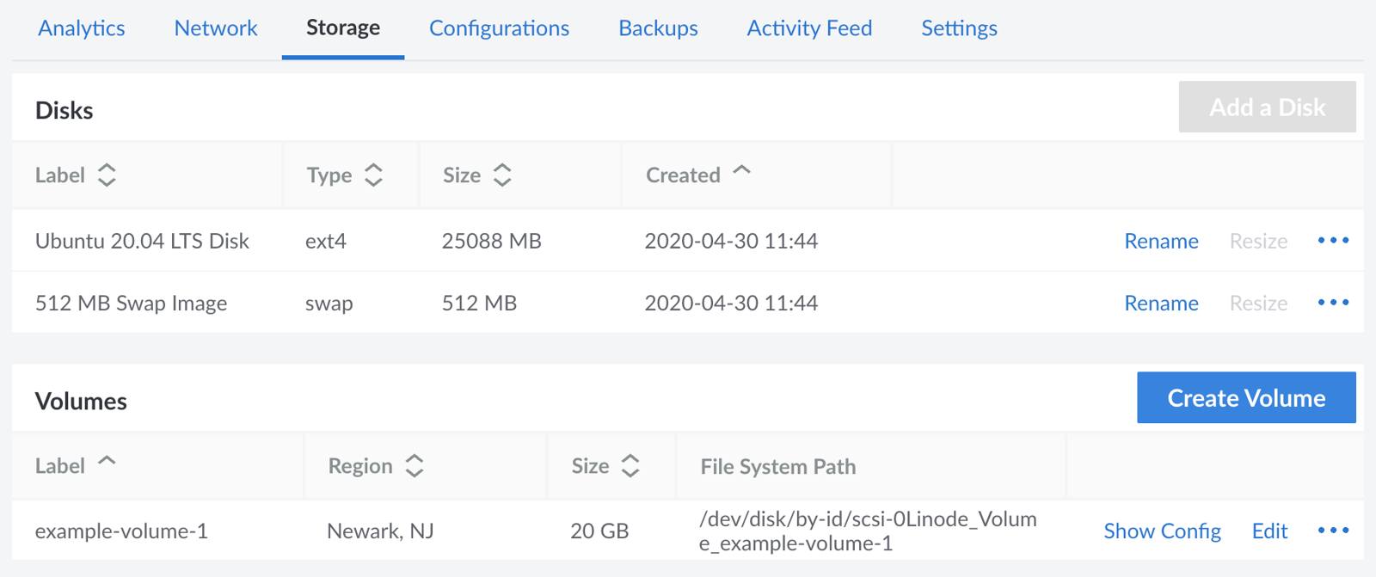The width and height of the screenshot is (1376, 577).
Task: View the Activity Feed tab
Action: point(809,28)
